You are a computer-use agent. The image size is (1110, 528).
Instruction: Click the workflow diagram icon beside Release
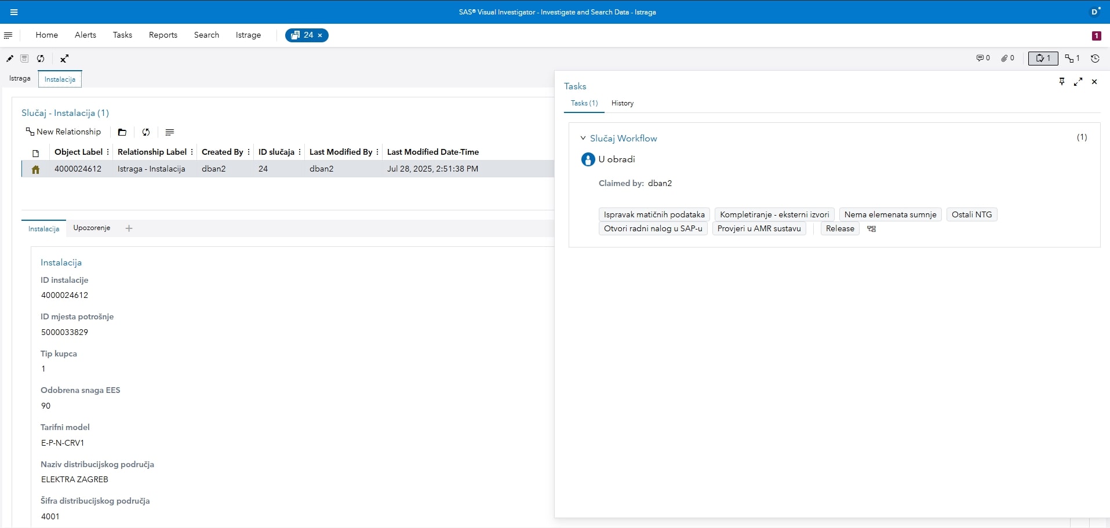(871, 229)
